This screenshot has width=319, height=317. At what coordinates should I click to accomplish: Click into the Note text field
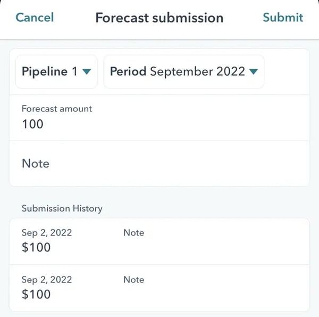click(x=159, y=164)
